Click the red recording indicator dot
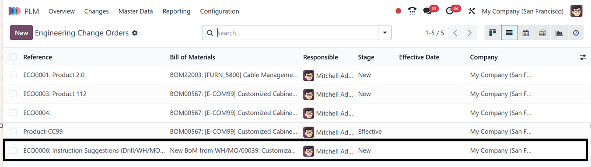This screenshot has height=167, width=591. click(x=398, y=11)
